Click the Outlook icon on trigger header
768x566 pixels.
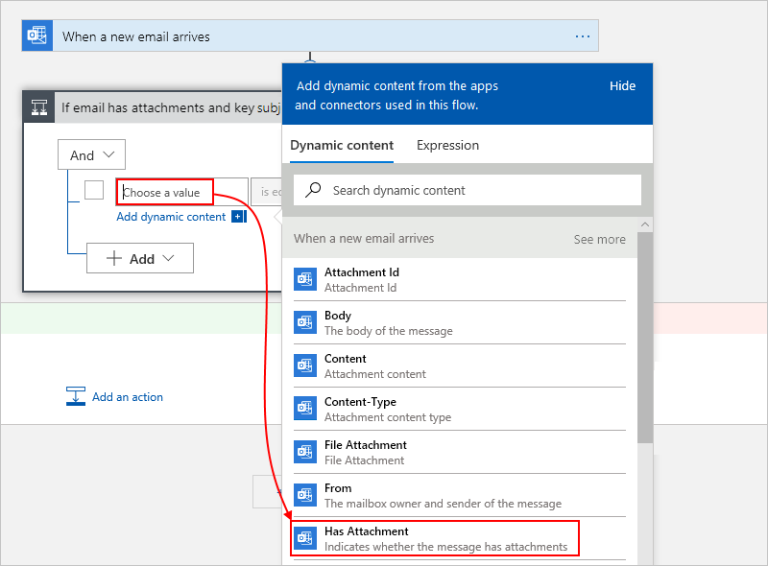click(x=37, y=36)
